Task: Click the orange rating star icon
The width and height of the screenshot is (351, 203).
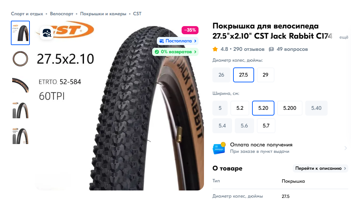Action: (x=215, y=49)
